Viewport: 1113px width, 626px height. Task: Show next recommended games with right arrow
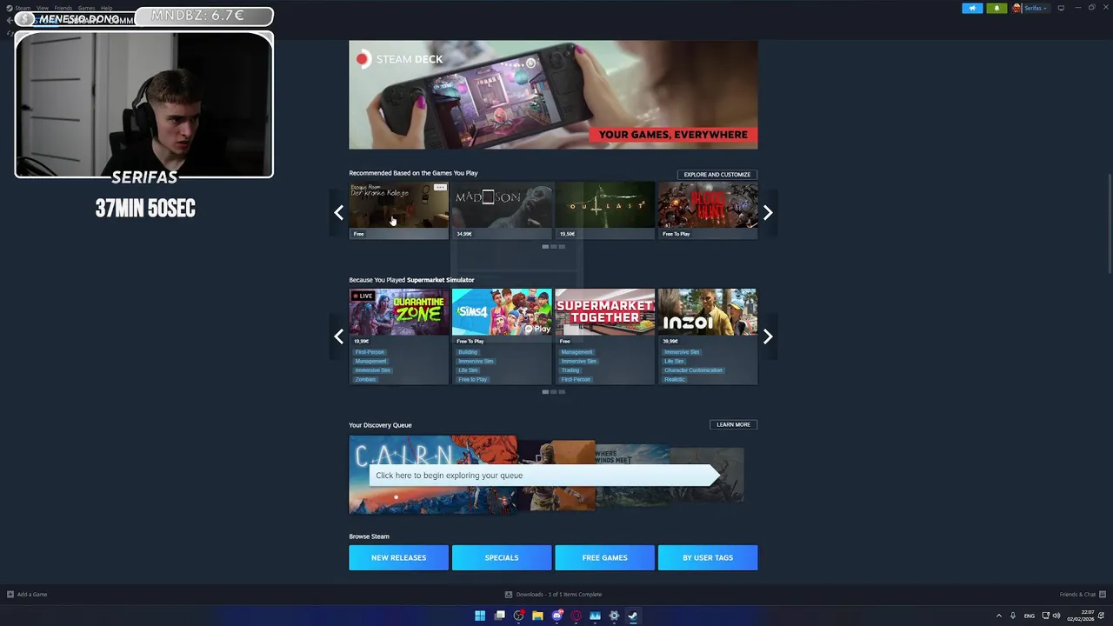pos(768,212)
